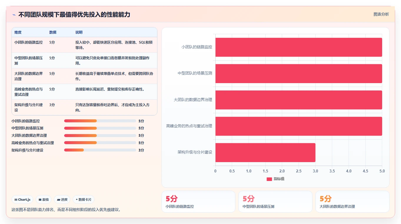
Task: Click the 3分 value in the table
Action: point(52,105)
